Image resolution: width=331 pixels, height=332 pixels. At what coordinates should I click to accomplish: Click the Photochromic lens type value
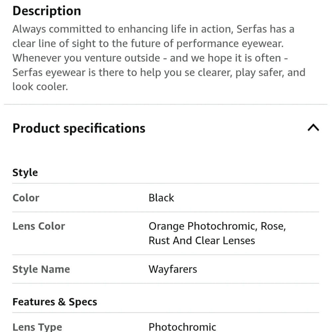[x=182, y=327]
